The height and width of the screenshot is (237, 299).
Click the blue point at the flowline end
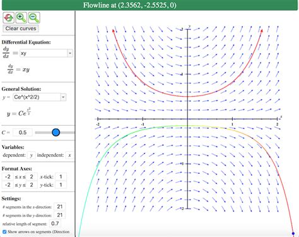point(293,233)
